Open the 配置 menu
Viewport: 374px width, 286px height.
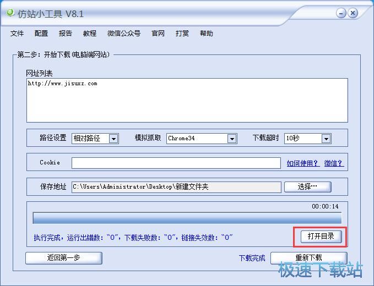41,34
